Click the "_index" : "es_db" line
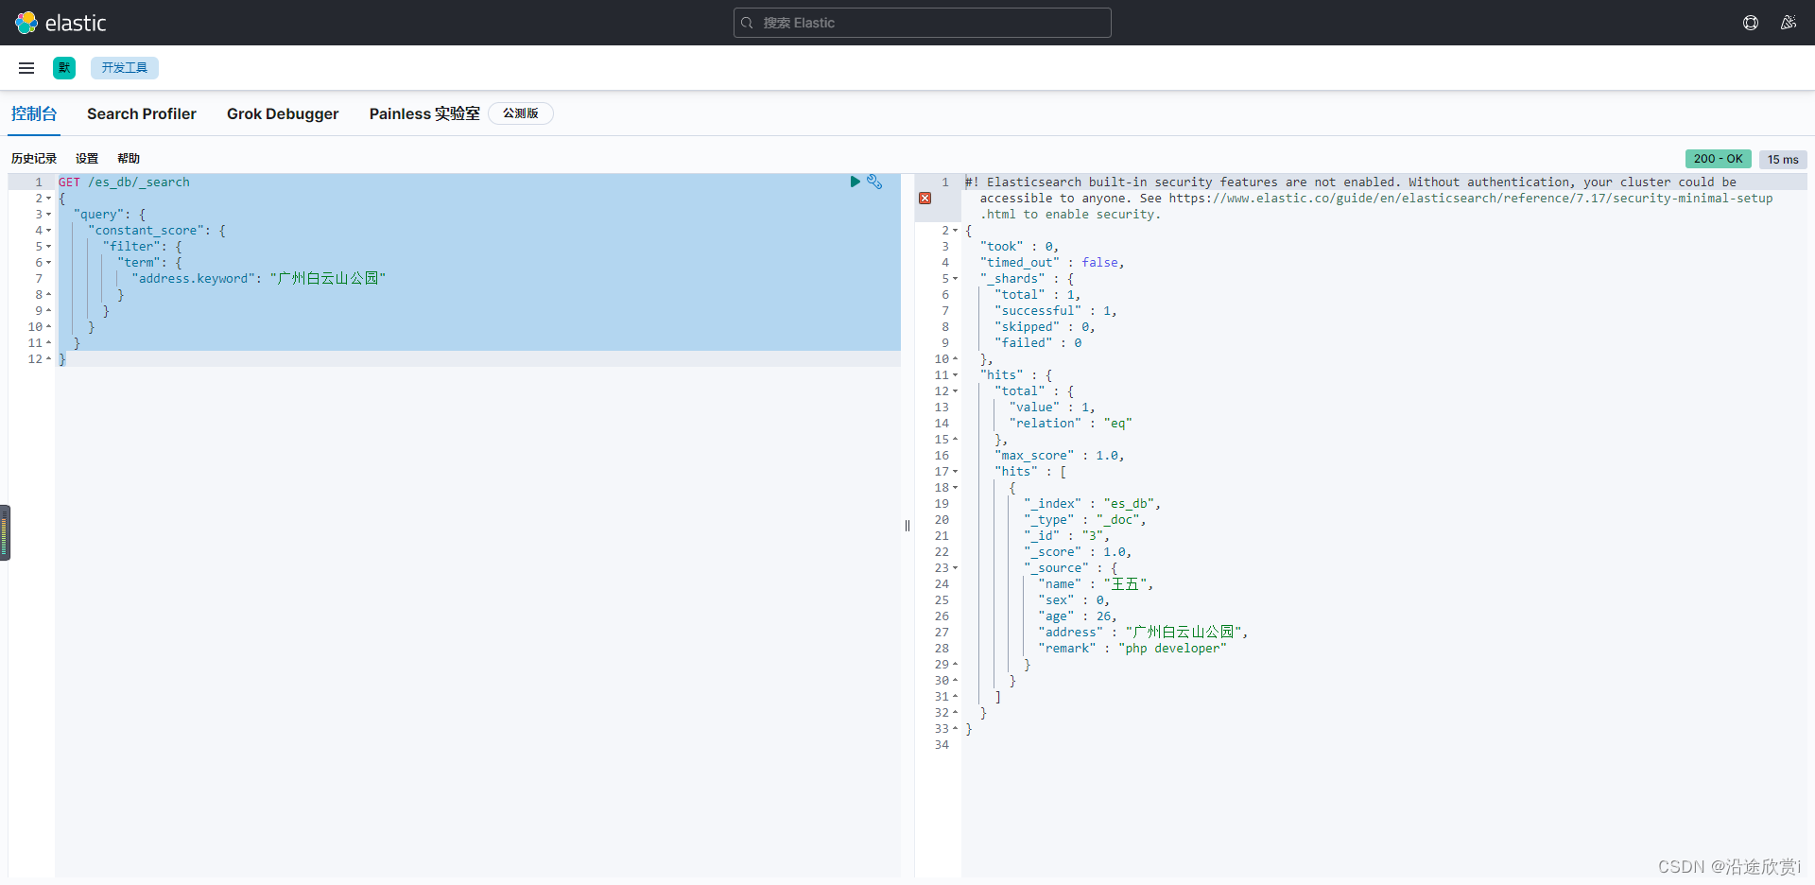This screenshot has height=885, width=1815. [x=1092, y=504]
